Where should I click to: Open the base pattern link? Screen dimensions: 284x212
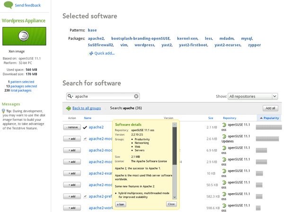tap(92, 30)
